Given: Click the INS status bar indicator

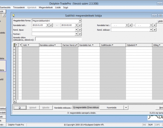Looking at the screenshot, I should point(145,125).
